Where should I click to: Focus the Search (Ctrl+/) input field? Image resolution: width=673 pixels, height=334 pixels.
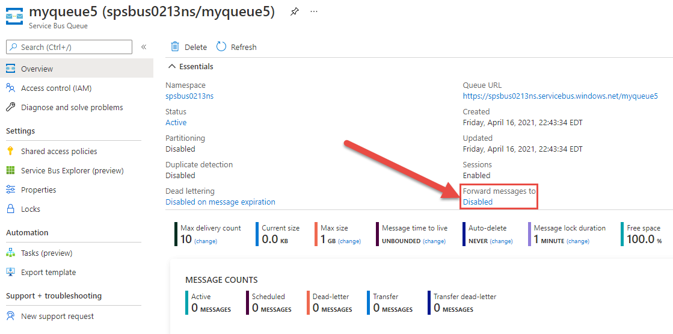[x=69, y=47]
